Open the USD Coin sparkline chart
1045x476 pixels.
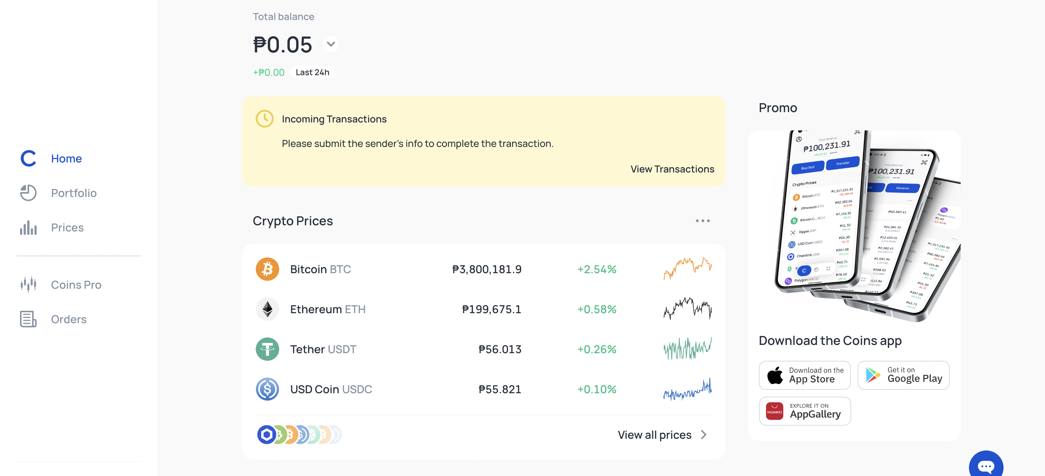(688, 389)
